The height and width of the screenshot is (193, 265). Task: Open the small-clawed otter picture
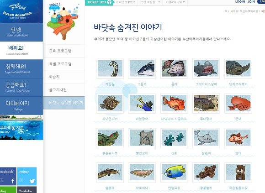238,172
